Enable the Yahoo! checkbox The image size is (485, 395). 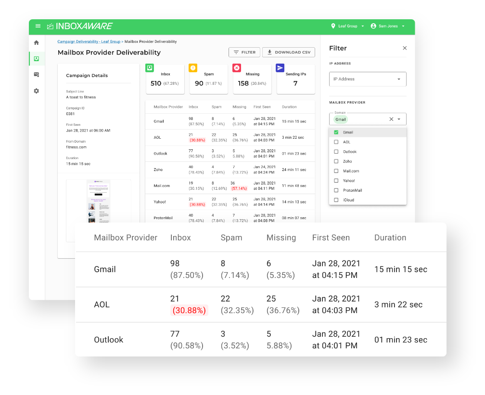[x=336, y=181]
